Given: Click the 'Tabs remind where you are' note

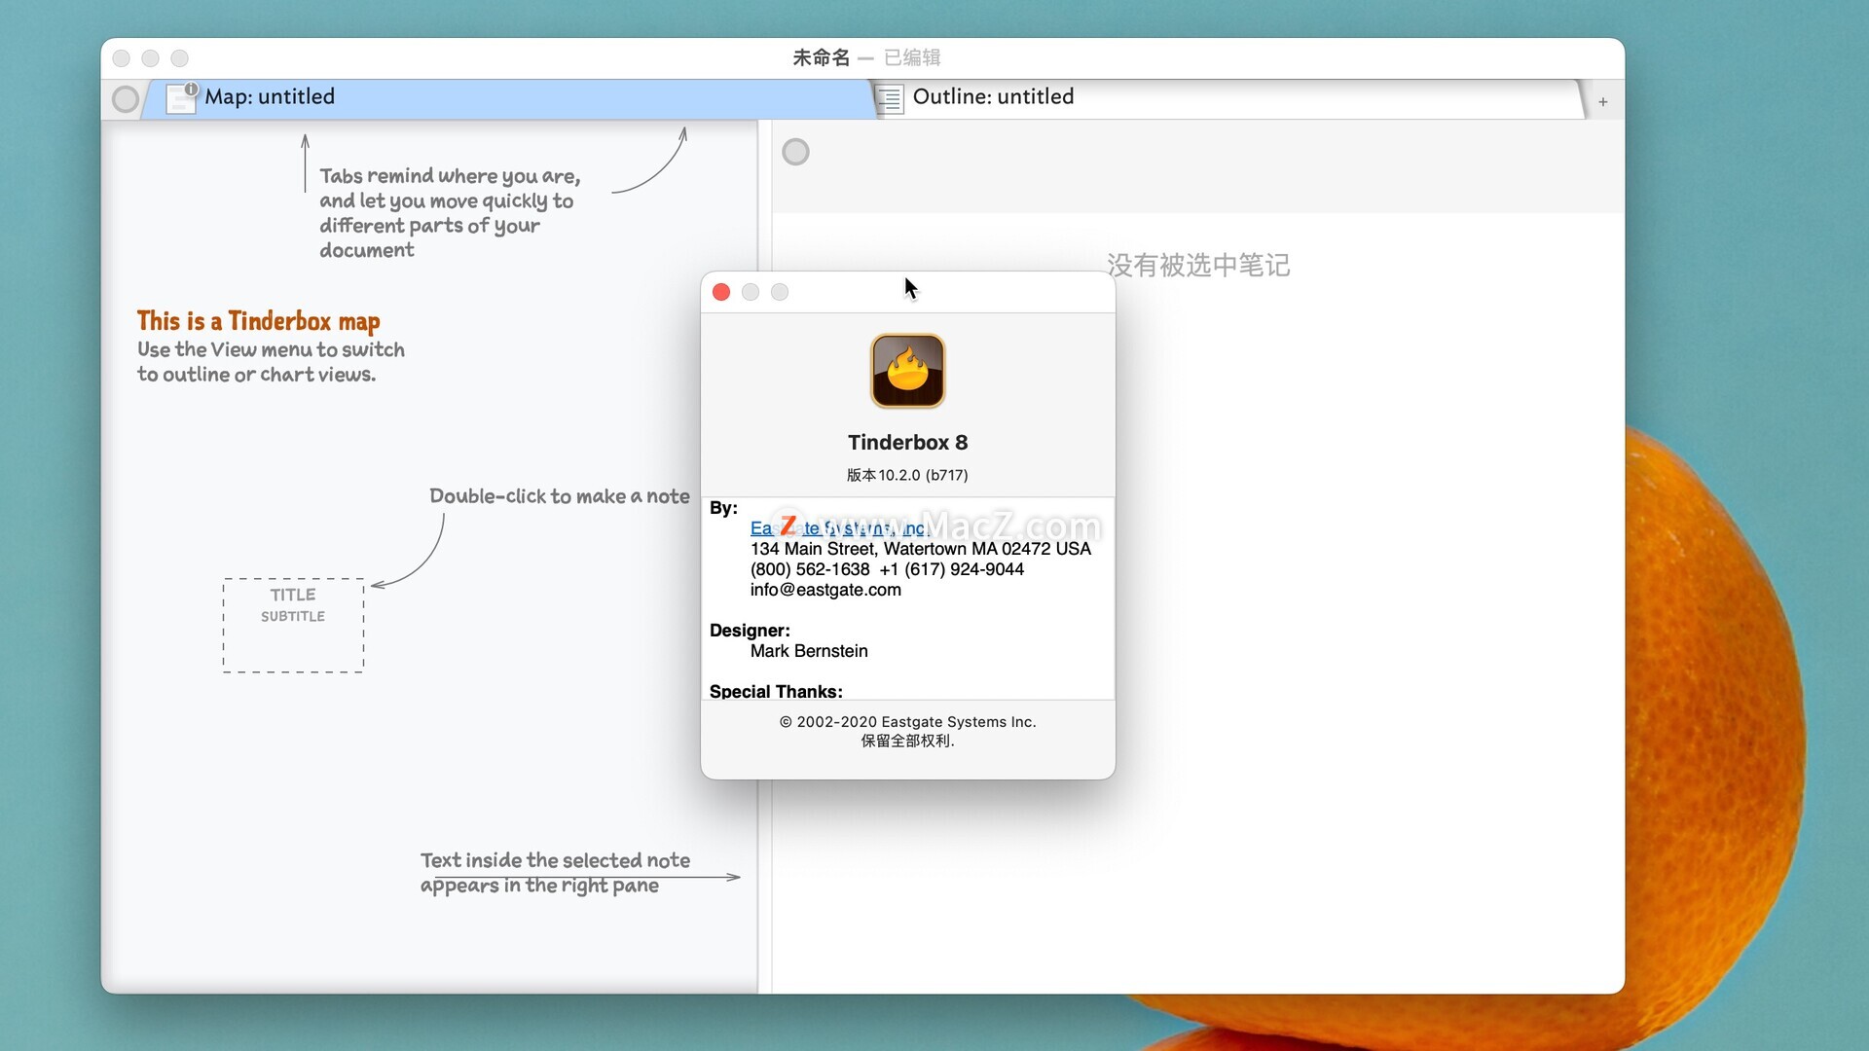Looking at the screenshot, I should pyautogui.click(x=450, y=213).
